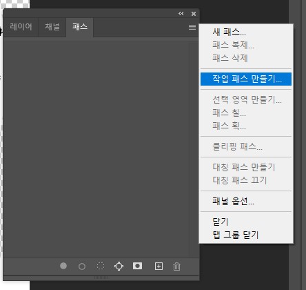
Task: Click the panel bottom resize grip
Action: tap(101, 278)
